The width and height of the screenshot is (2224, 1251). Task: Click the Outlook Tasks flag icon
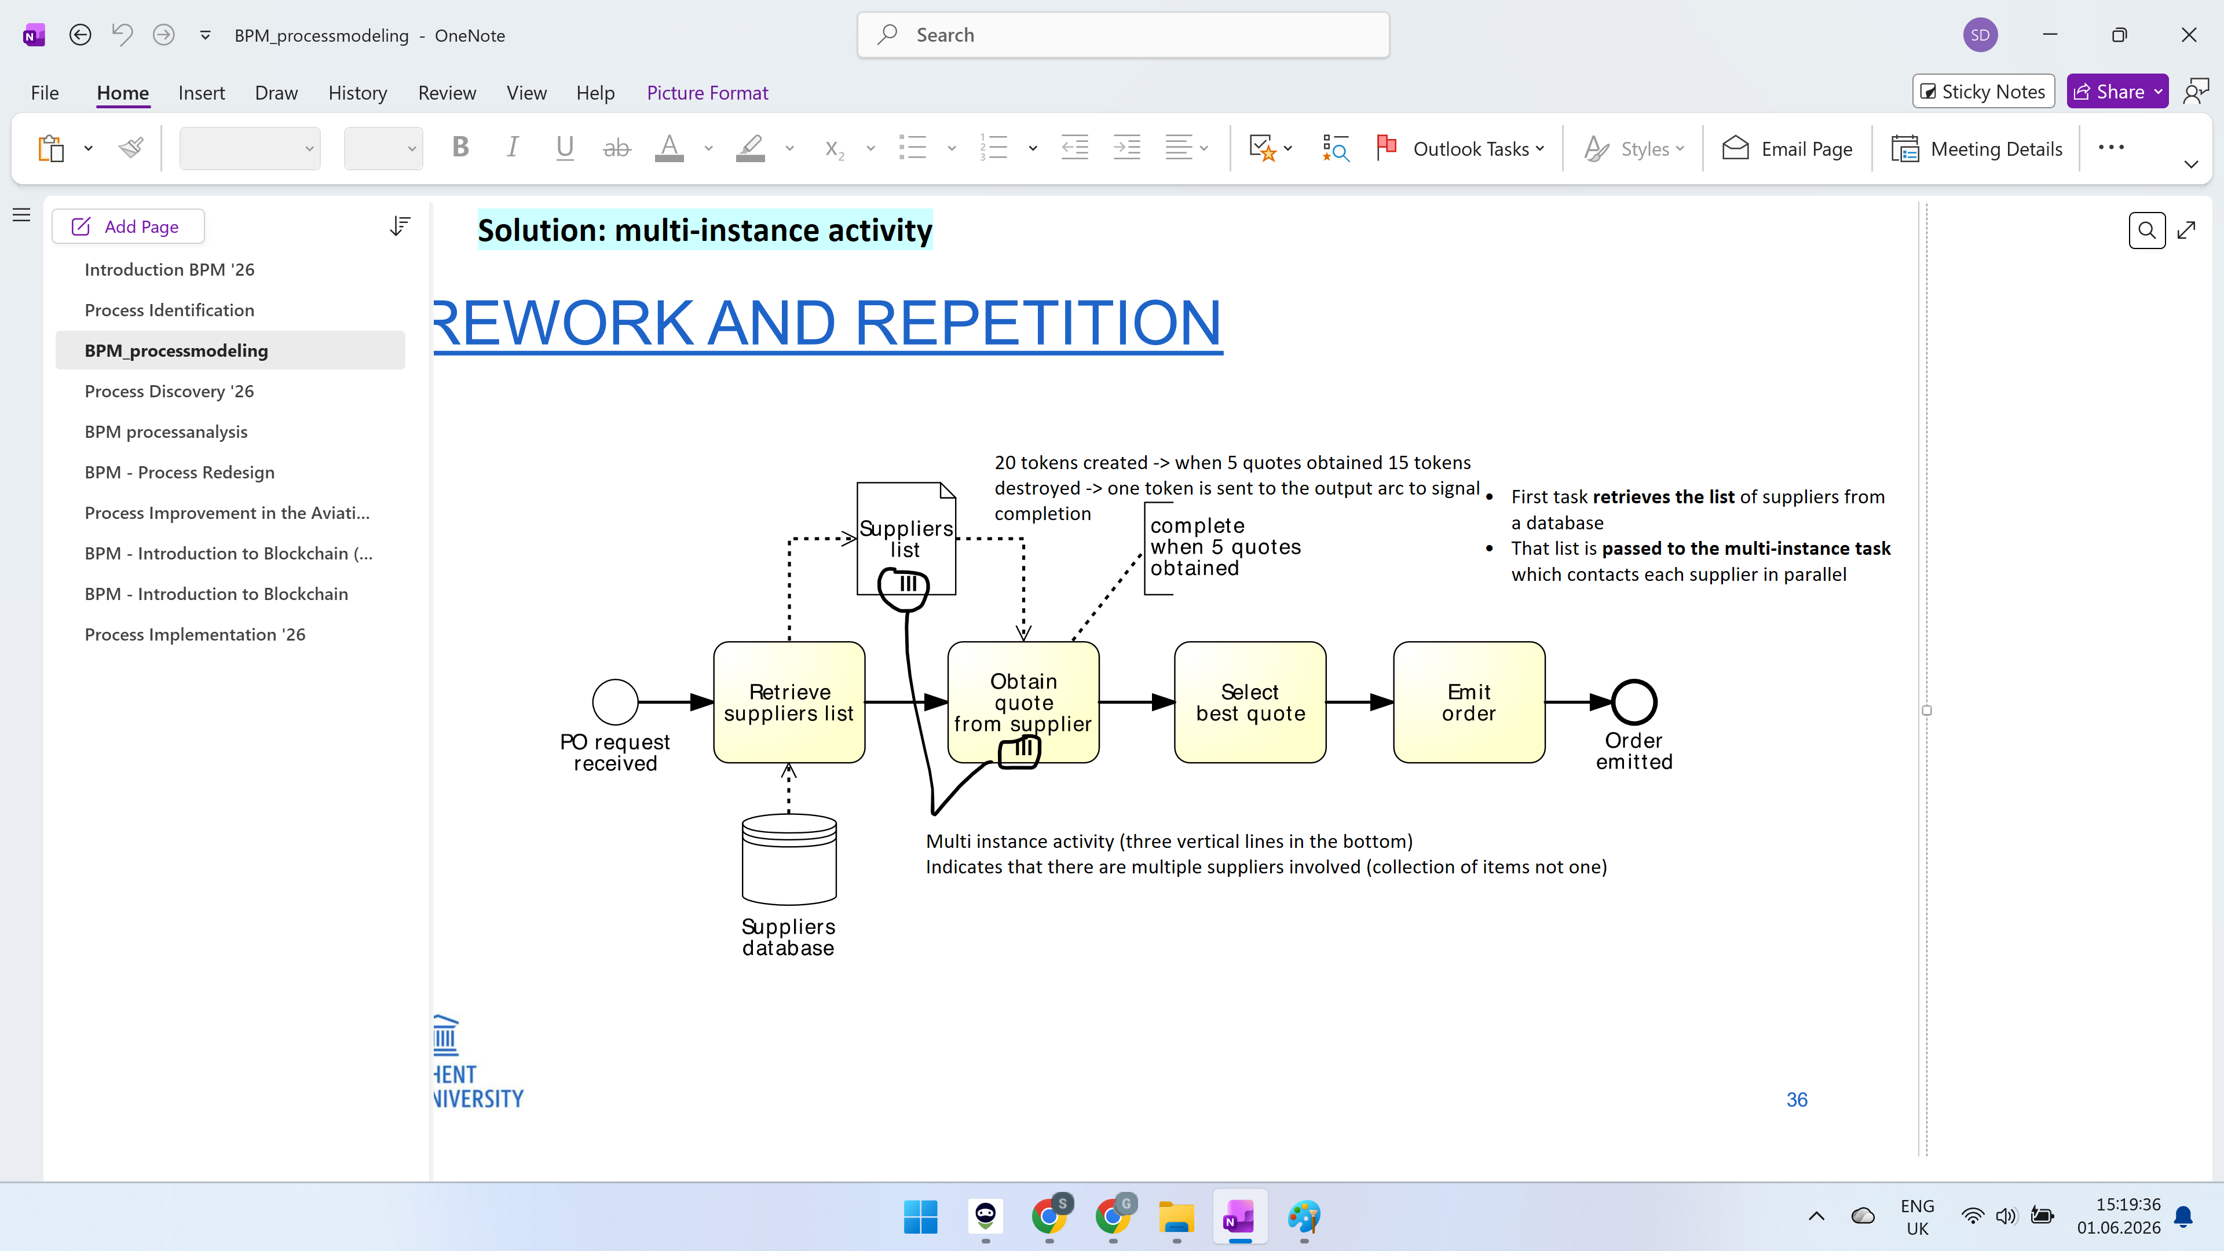click(x=1388, y=148)
